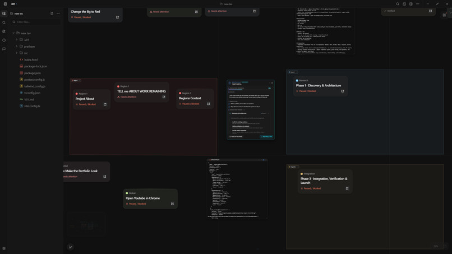Viewport: 452px width, 254px height.
Task: Open Make the Portfolio Look card icon
Action: tap(105, 177)
